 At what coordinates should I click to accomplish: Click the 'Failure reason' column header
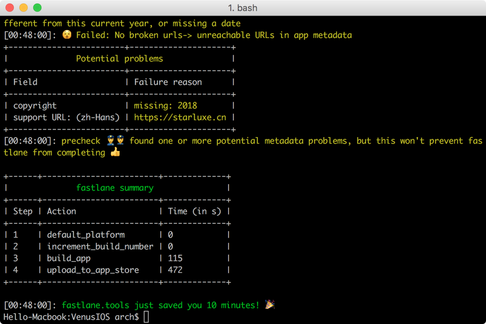[168, 82]
